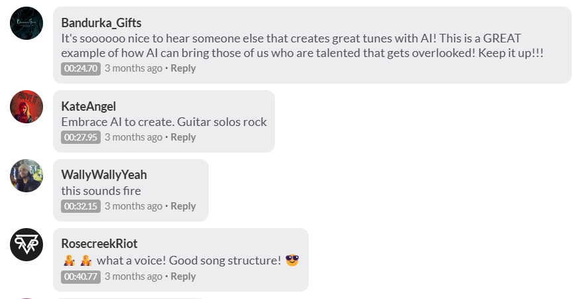Jump to timestamp 00:24.70
The image size is (577, 299).
(81, 68)
